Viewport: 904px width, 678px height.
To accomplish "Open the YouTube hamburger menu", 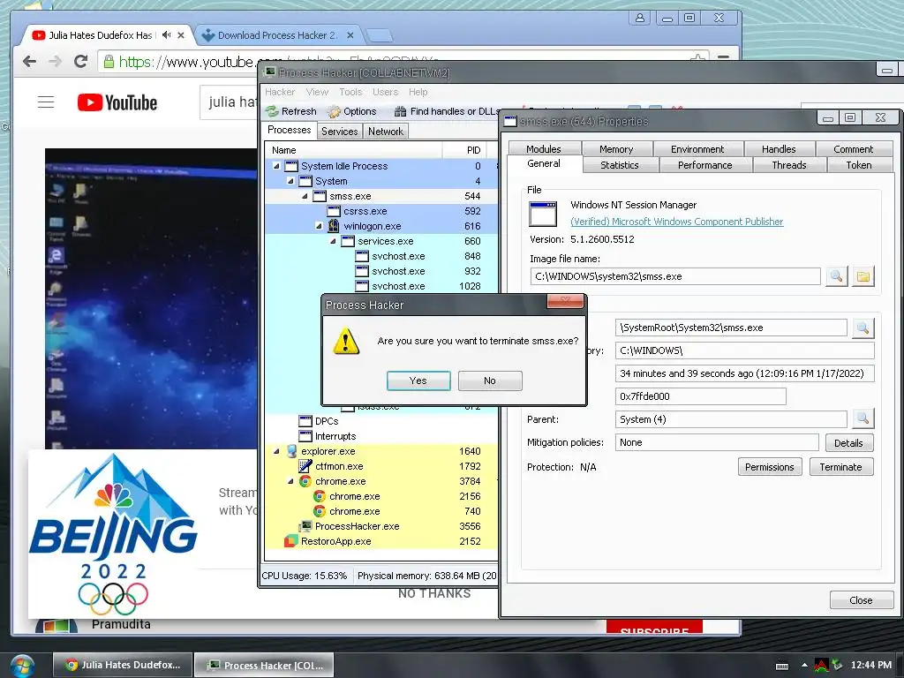I will 46,102.
